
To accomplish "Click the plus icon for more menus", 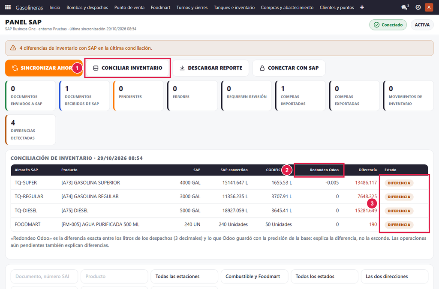I will click(x=362, y=7).
